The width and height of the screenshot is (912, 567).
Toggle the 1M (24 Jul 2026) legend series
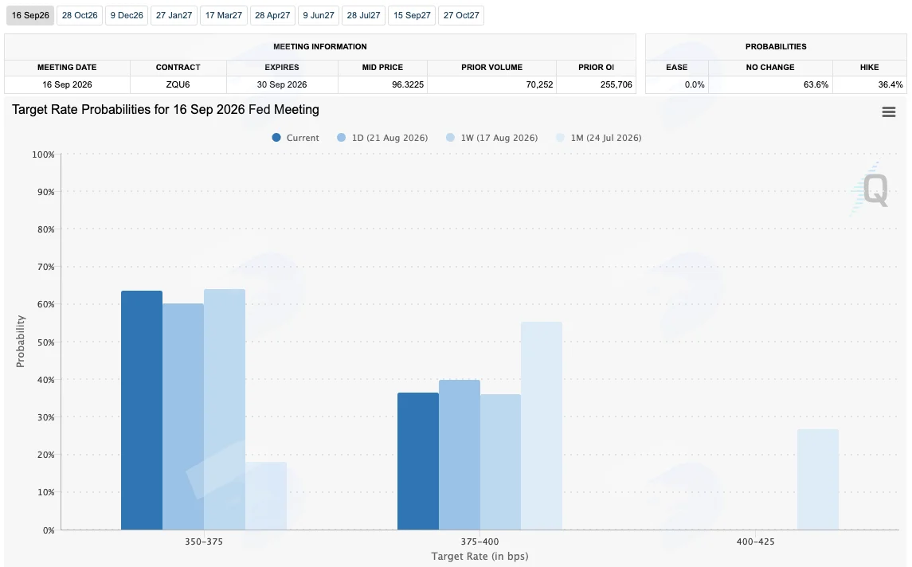coord(599,137)
